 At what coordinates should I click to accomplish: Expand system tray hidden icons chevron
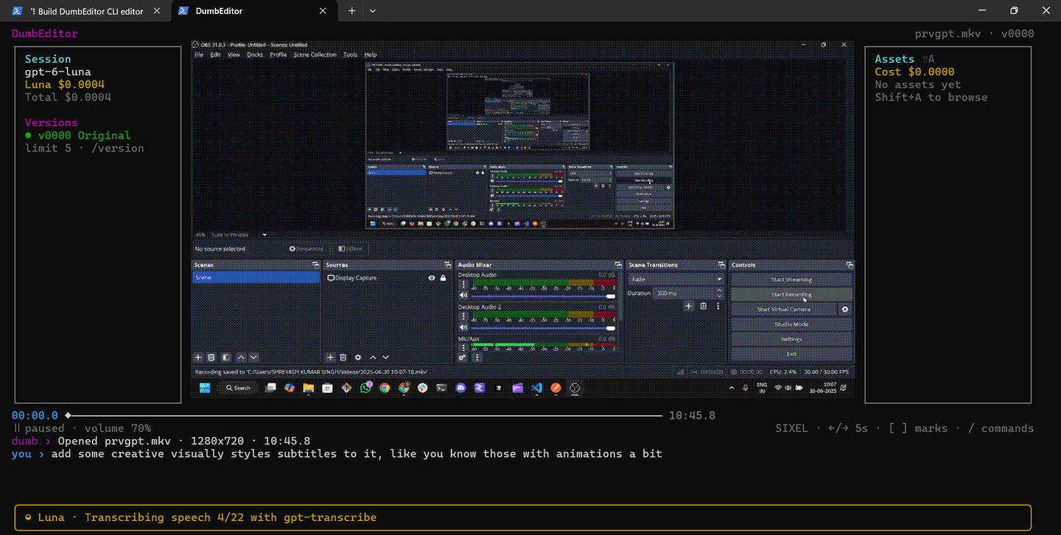pyautogui.click(x=732, y=388)
